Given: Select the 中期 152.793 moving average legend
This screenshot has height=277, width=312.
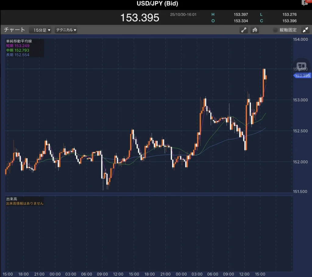Looking at the screenshot, I should pos(18,50).
